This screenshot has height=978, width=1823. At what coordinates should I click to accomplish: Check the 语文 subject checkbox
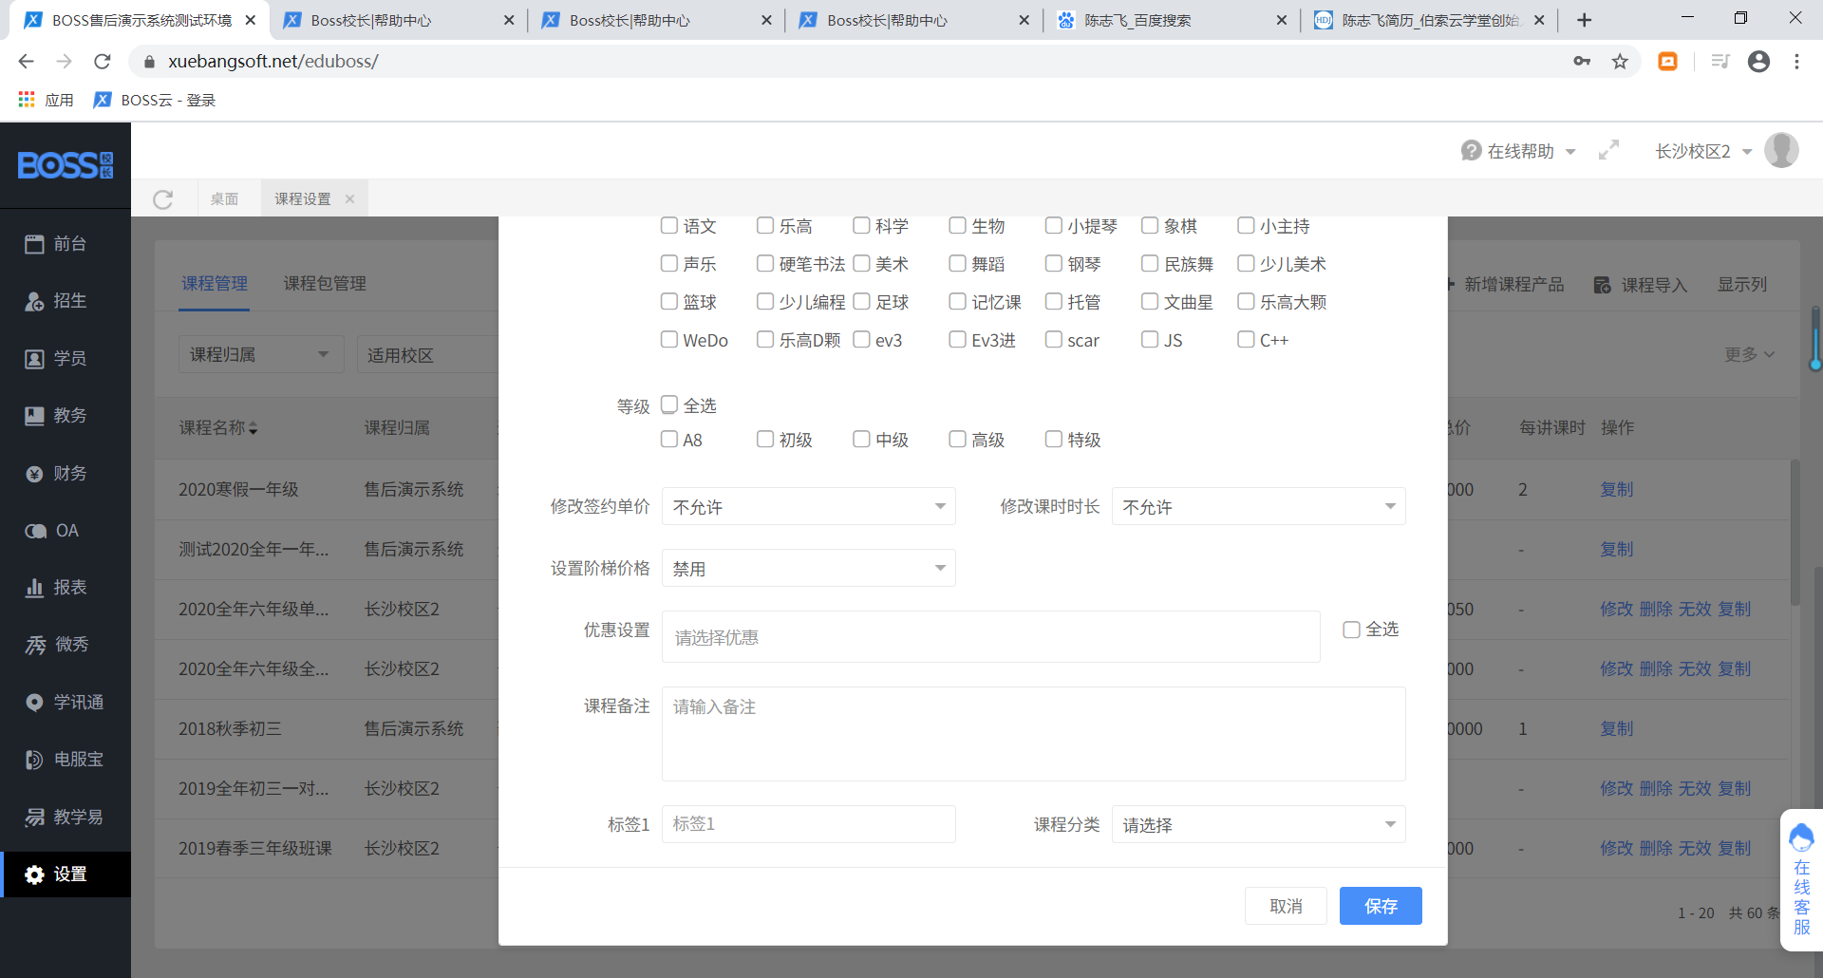669,225
